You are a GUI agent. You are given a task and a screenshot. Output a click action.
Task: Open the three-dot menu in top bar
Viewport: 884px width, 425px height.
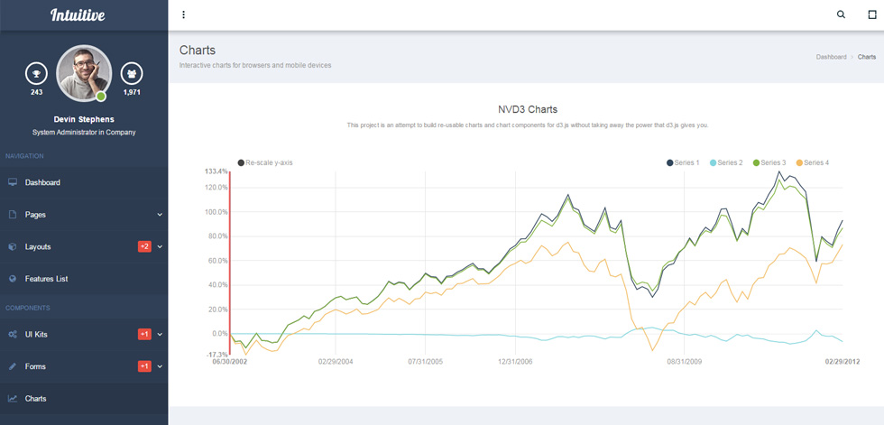click(x=184, y=15)
